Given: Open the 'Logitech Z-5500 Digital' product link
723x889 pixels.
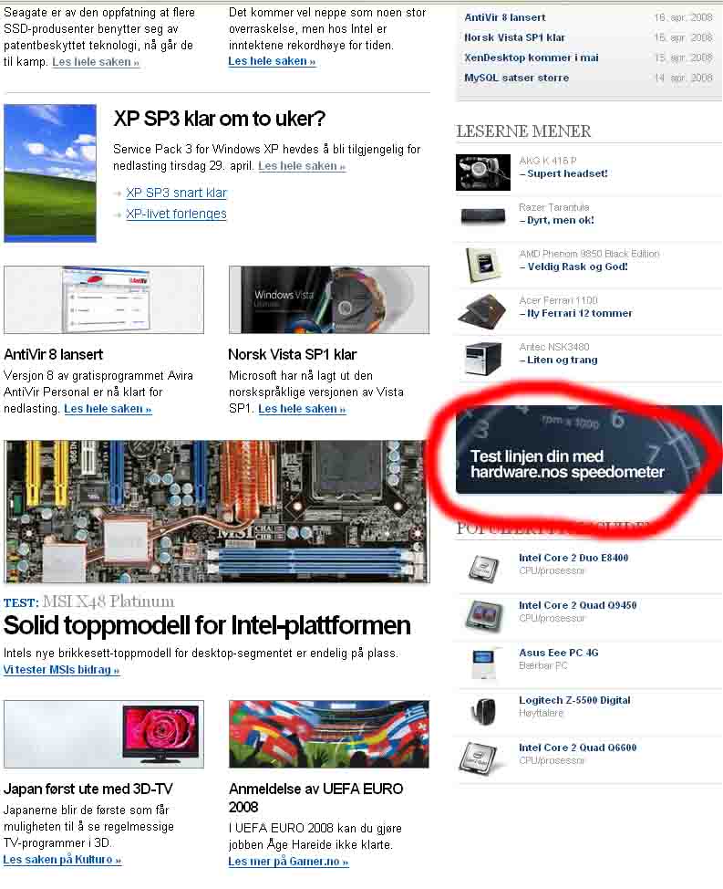Looking at the screenshot, I should [574, 701].
